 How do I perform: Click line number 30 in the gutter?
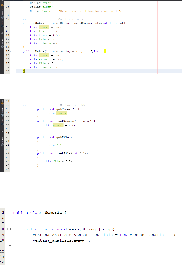pos(7,71)
